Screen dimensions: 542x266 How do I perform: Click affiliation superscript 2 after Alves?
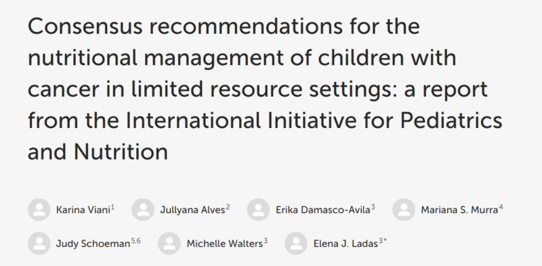coord(228,208)
